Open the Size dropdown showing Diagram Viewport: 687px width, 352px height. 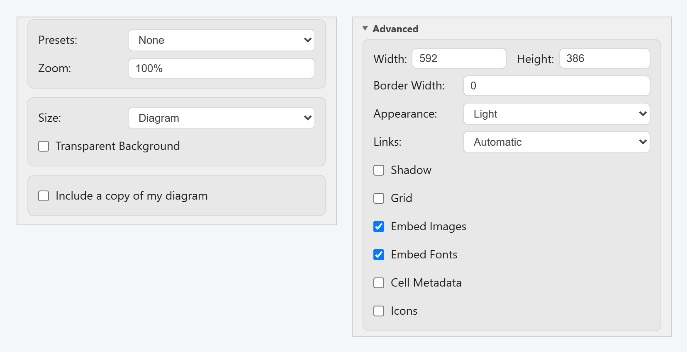222,118
